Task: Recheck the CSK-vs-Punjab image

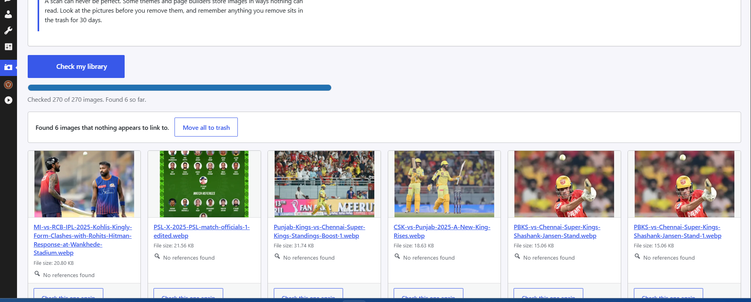Action: 429,293
